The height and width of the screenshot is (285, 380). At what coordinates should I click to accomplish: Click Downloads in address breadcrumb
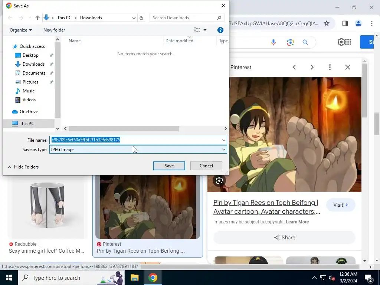coord(91,18)
